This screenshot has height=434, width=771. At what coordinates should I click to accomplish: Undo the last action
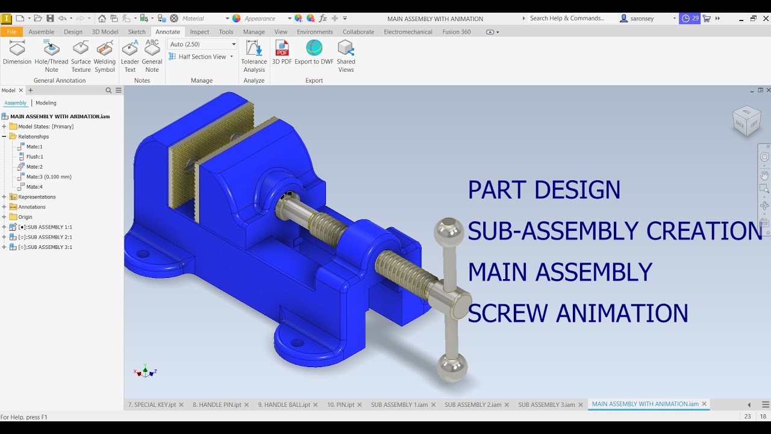tap(62, 19)
